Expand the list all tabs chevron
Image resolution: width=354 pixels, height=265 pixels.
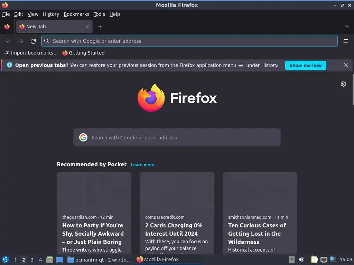click(x=347, y=27)
